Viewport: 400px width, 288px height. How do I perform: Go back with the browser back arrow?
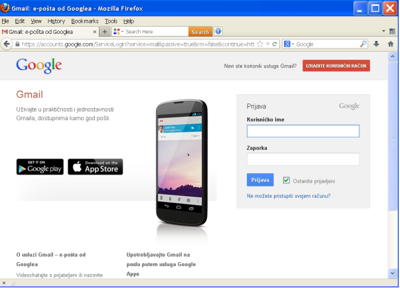coord(7,44)
